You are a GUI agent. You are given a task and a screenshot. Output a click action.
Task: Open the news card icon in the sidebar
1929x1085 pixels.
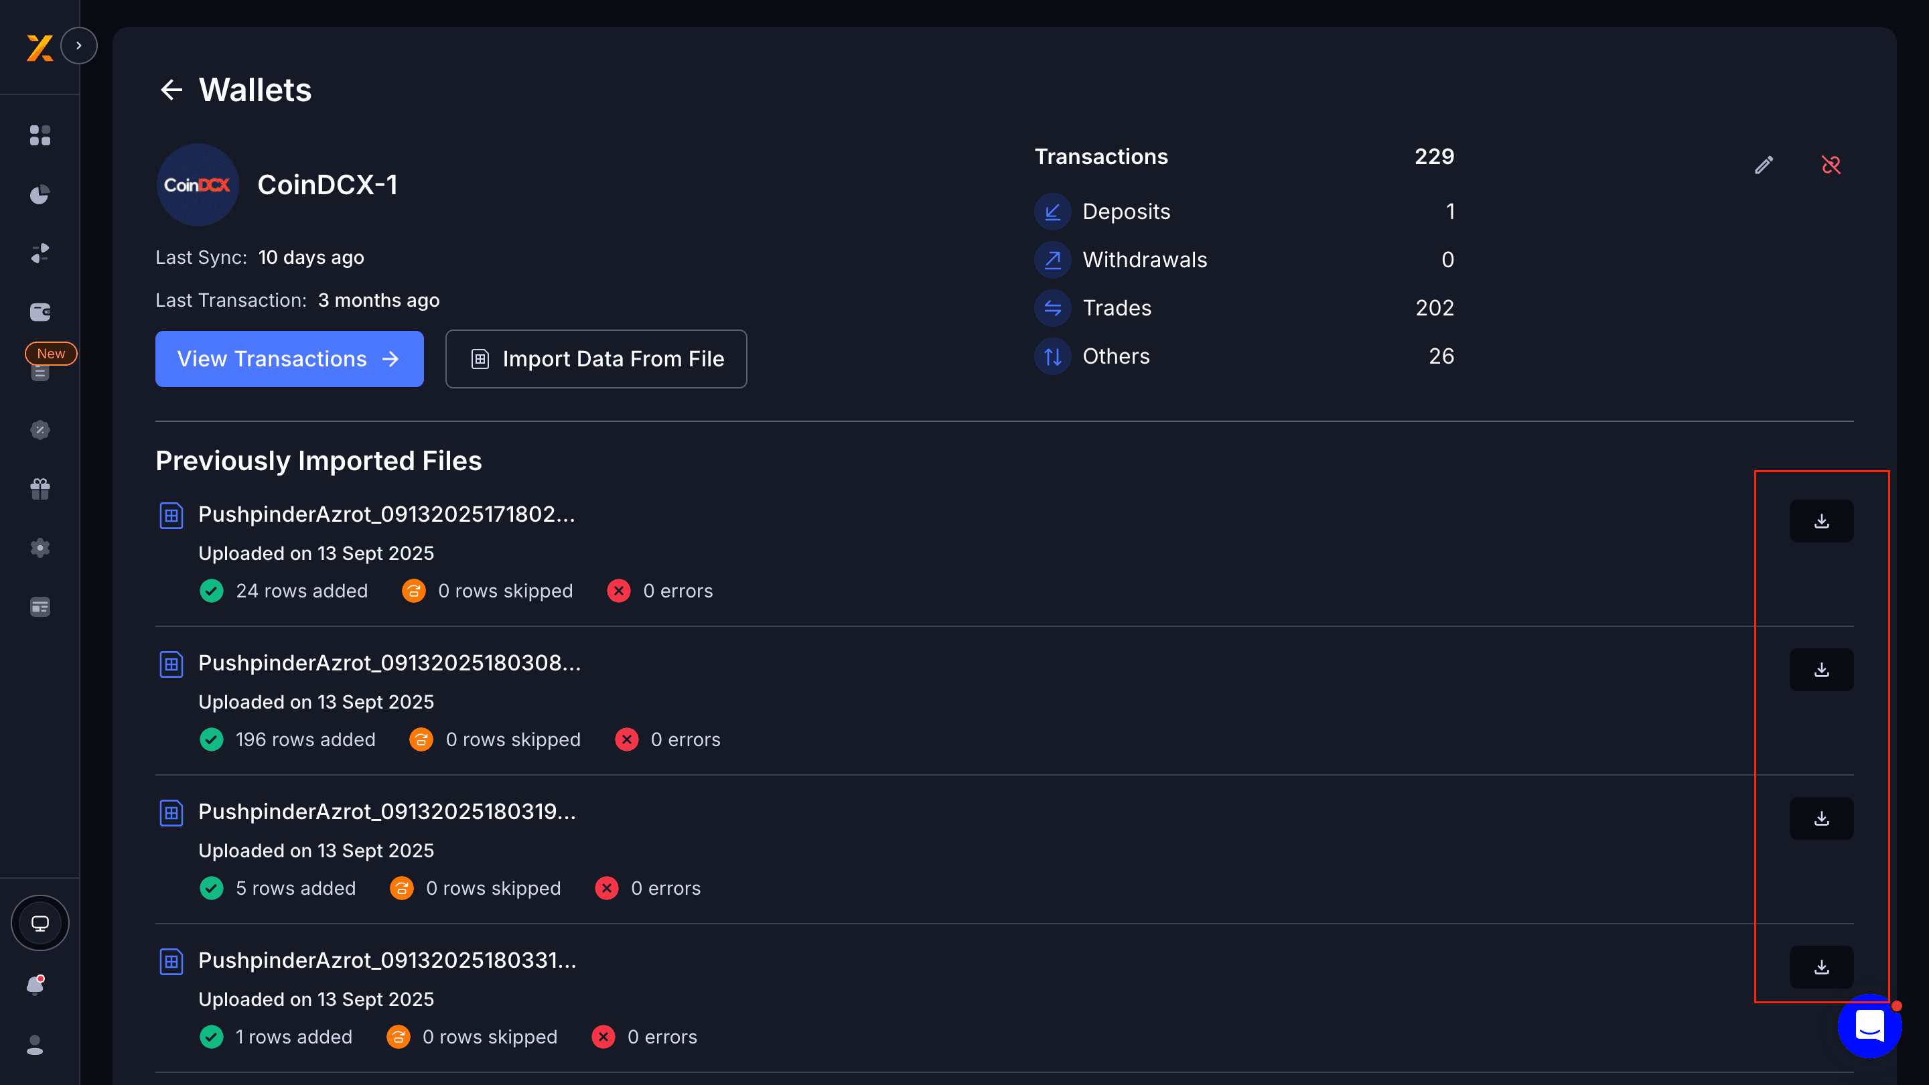40,607
